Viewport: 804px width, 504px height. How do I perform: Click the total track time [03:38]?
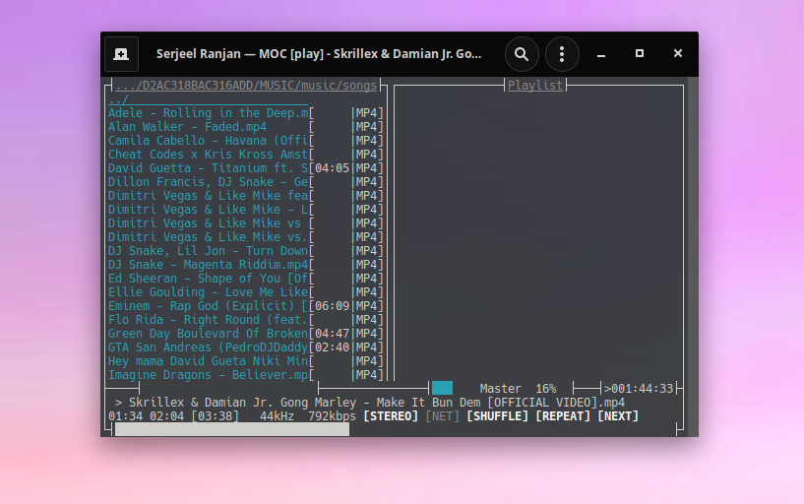pyautogui.click(x=215, y=416)
